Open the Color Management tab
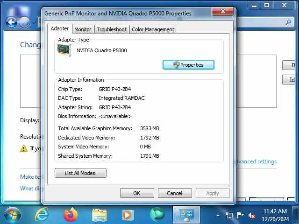The image size is (299, 224). tap(153, 29)
